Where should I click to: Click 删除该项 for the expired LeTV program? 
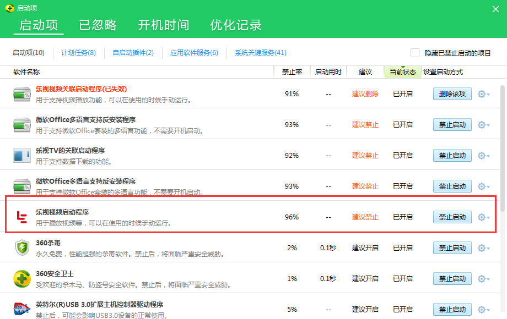[452, 94]
